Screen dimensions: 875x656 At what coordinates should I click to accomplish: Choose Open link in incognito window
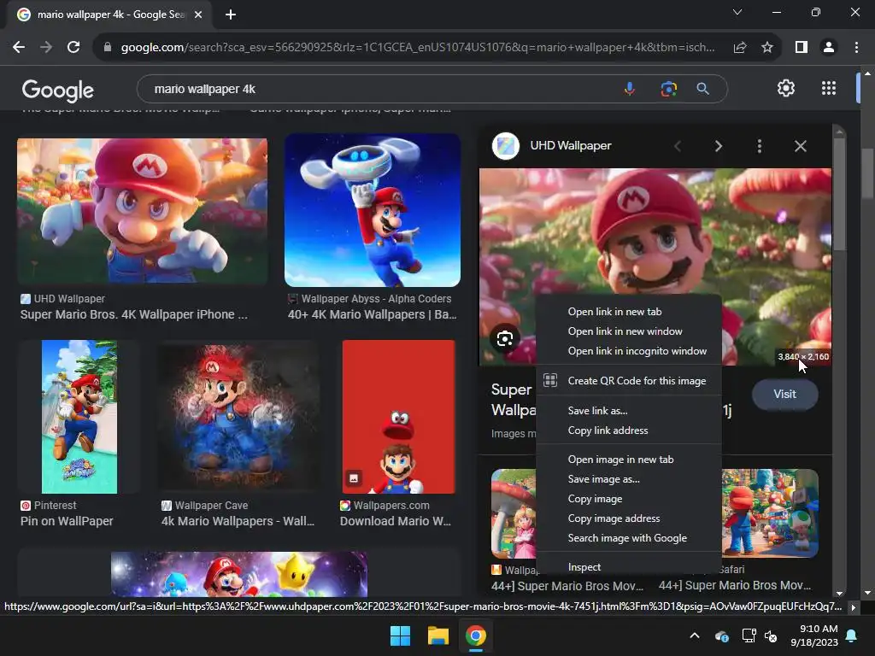click(x=637, y=351)
